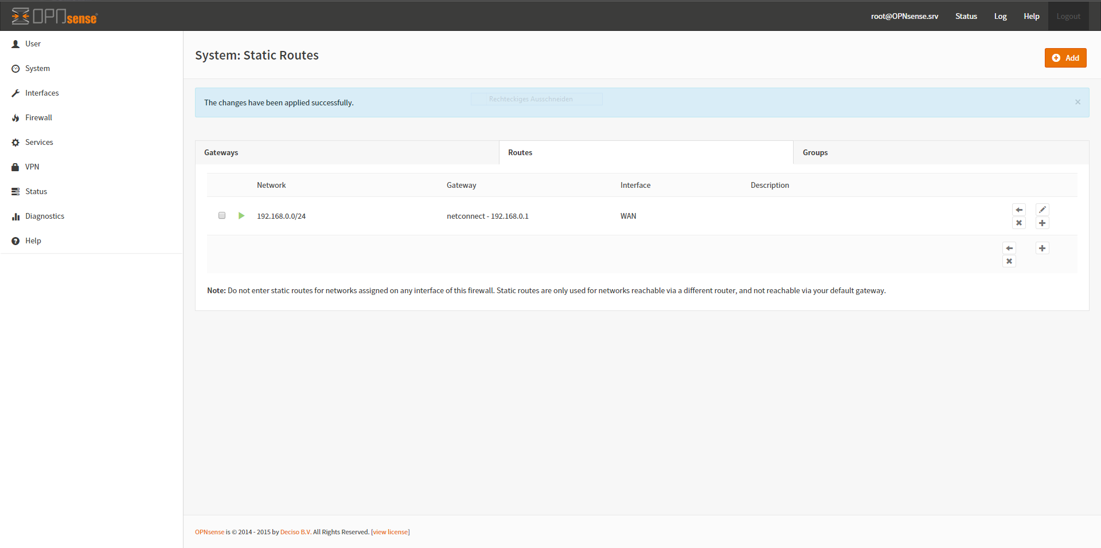The height and width of the screenshot is (548, 1101).
Task: Click the delete X icon in the table's empty last row
Action: click(x=1009, y=261)
